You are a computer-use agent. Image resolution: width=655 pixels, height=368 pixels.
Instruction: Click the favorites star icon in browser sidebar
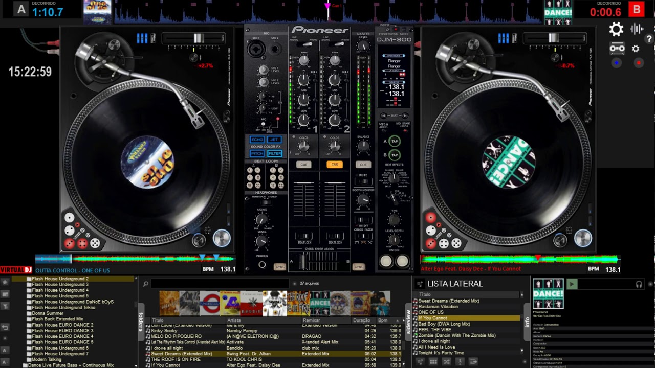point(5,282)
